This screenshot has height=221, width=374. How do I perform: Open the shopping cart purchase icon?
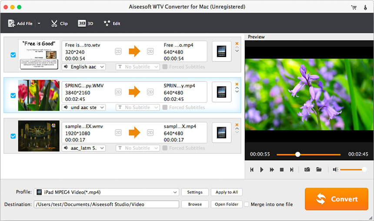click(354, 7)
